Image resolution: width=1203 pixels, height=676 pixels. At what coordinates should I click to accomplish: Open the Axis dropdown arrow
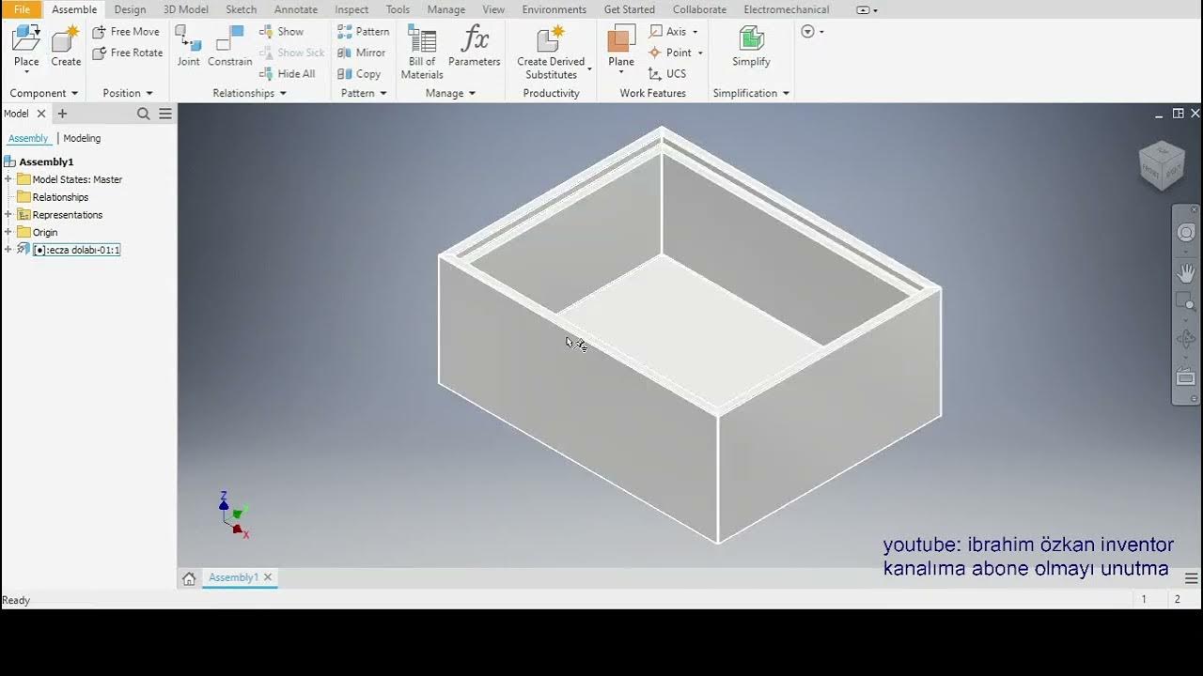(695, 32)
